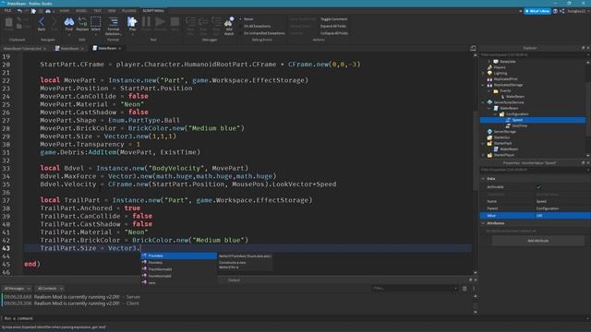Click the Undo arrow in quick access bar
The width and height of the screenshot is (591, 332).
(19, 11)
